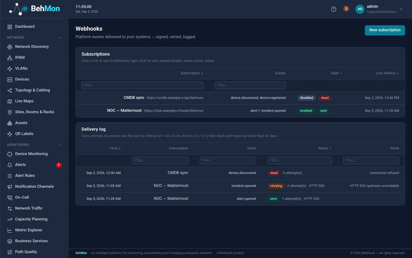Click the Live Maps map icon

pos(10,101)
